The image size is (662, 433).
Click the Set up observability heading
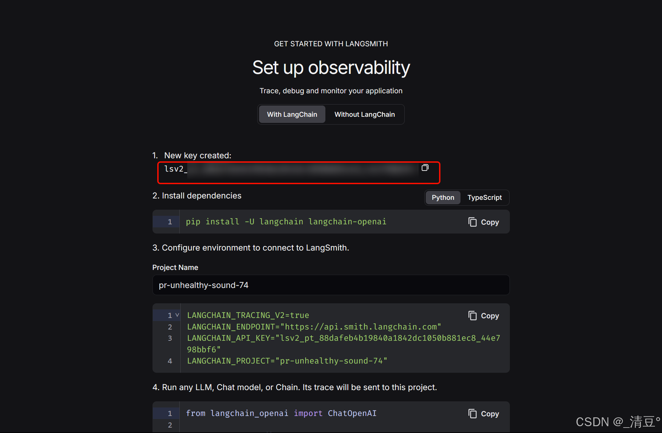(x=331, y=67)
